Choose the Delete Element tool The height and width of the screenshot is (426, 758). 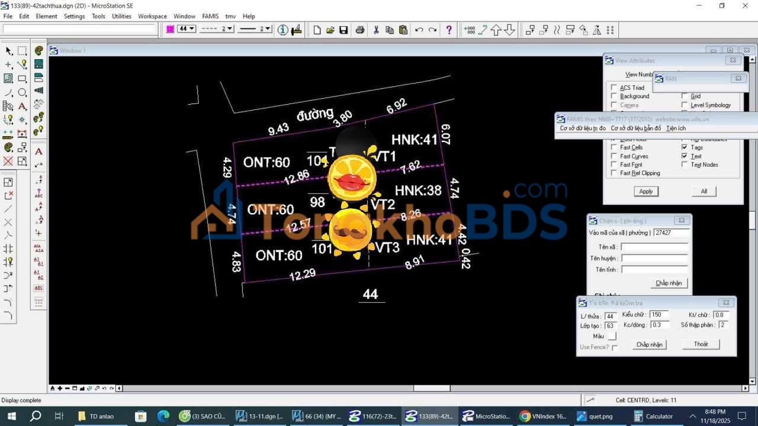pyautogui.click(x=8, y=161)
